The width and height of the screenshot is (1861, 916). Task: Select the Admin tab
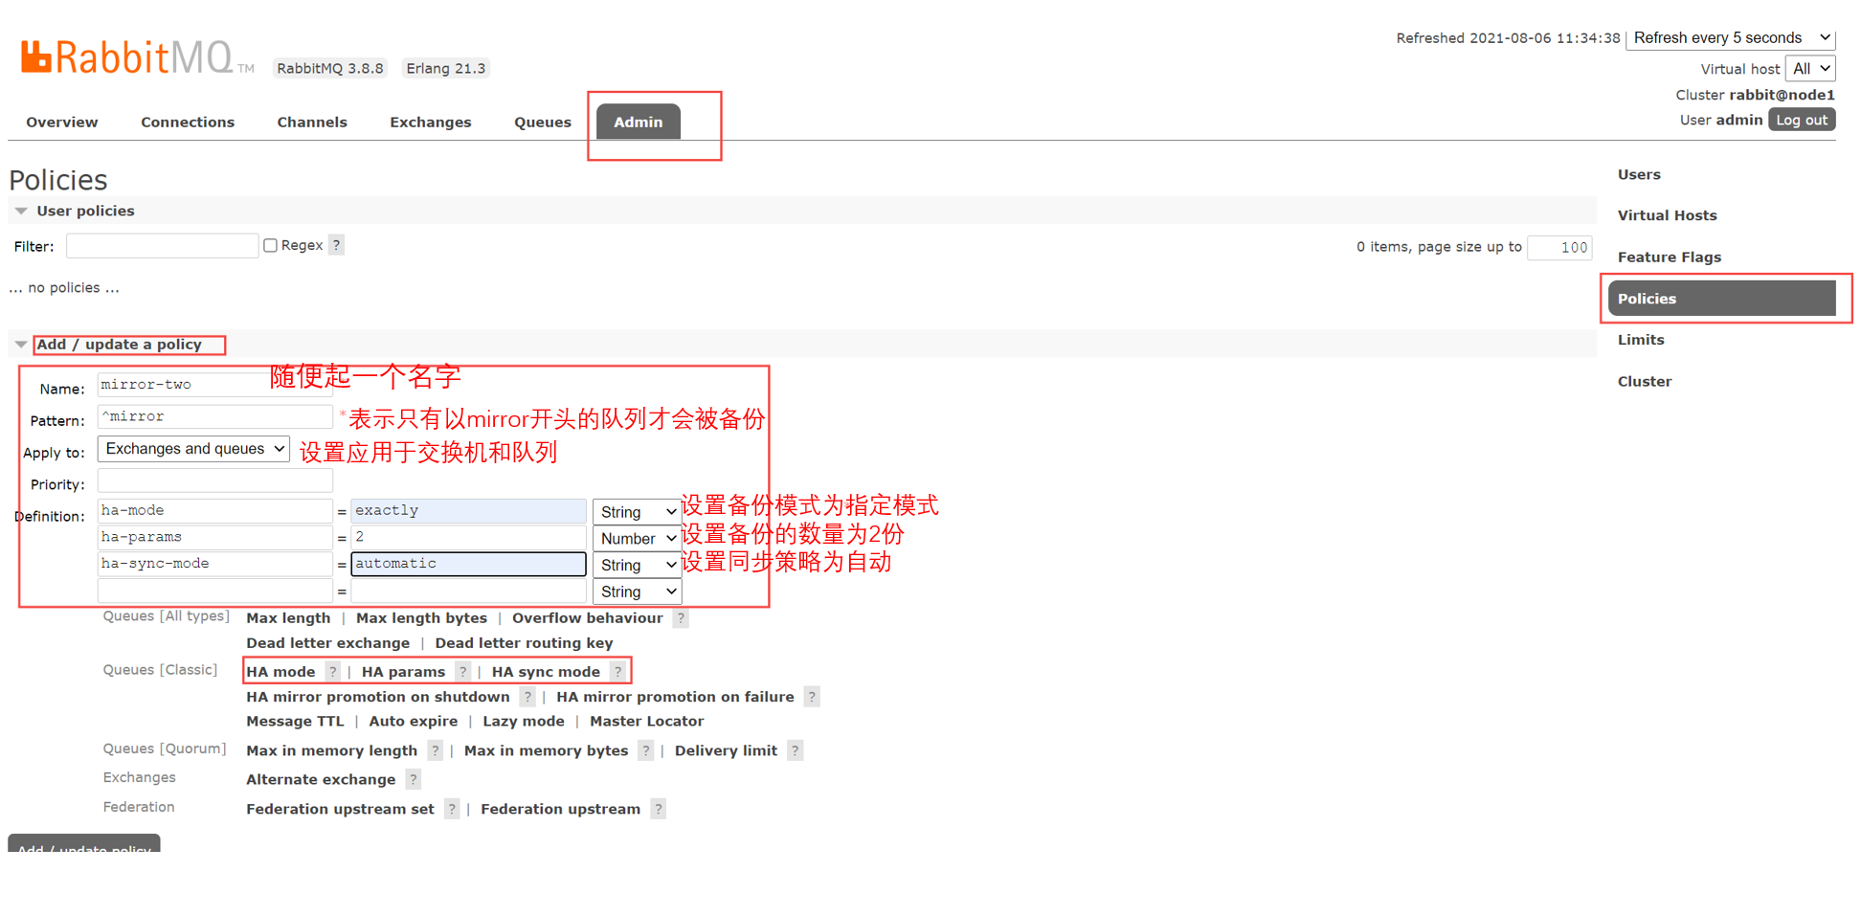tap(639, 123)
